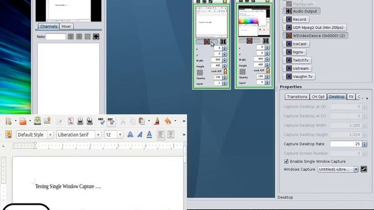The width and height of the screenshot is (374, 210).
Task: Create a new document in Writer toolbar
Action: pos(9,121)
